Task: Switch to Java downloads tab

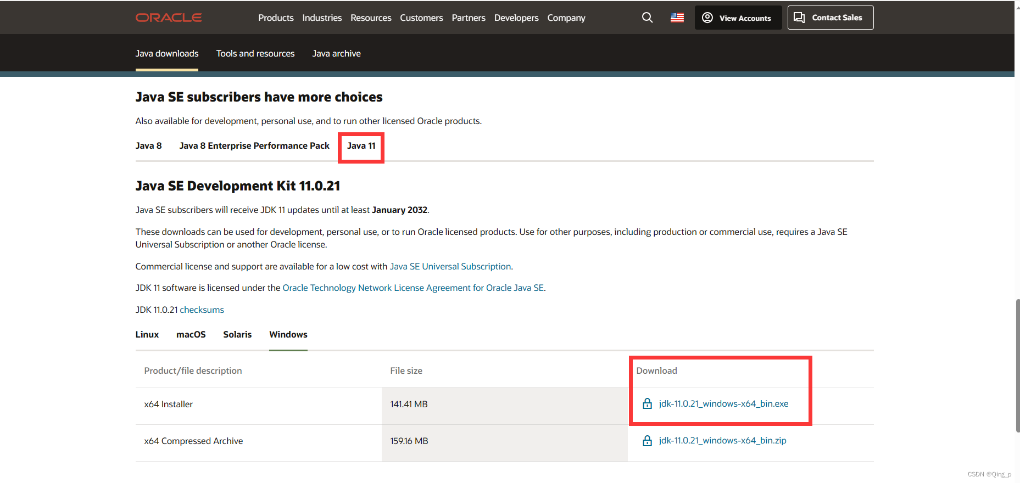Action: [x=167, y=53]
